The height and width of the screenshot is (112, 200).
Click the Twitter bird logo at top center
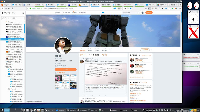[103, 12]
